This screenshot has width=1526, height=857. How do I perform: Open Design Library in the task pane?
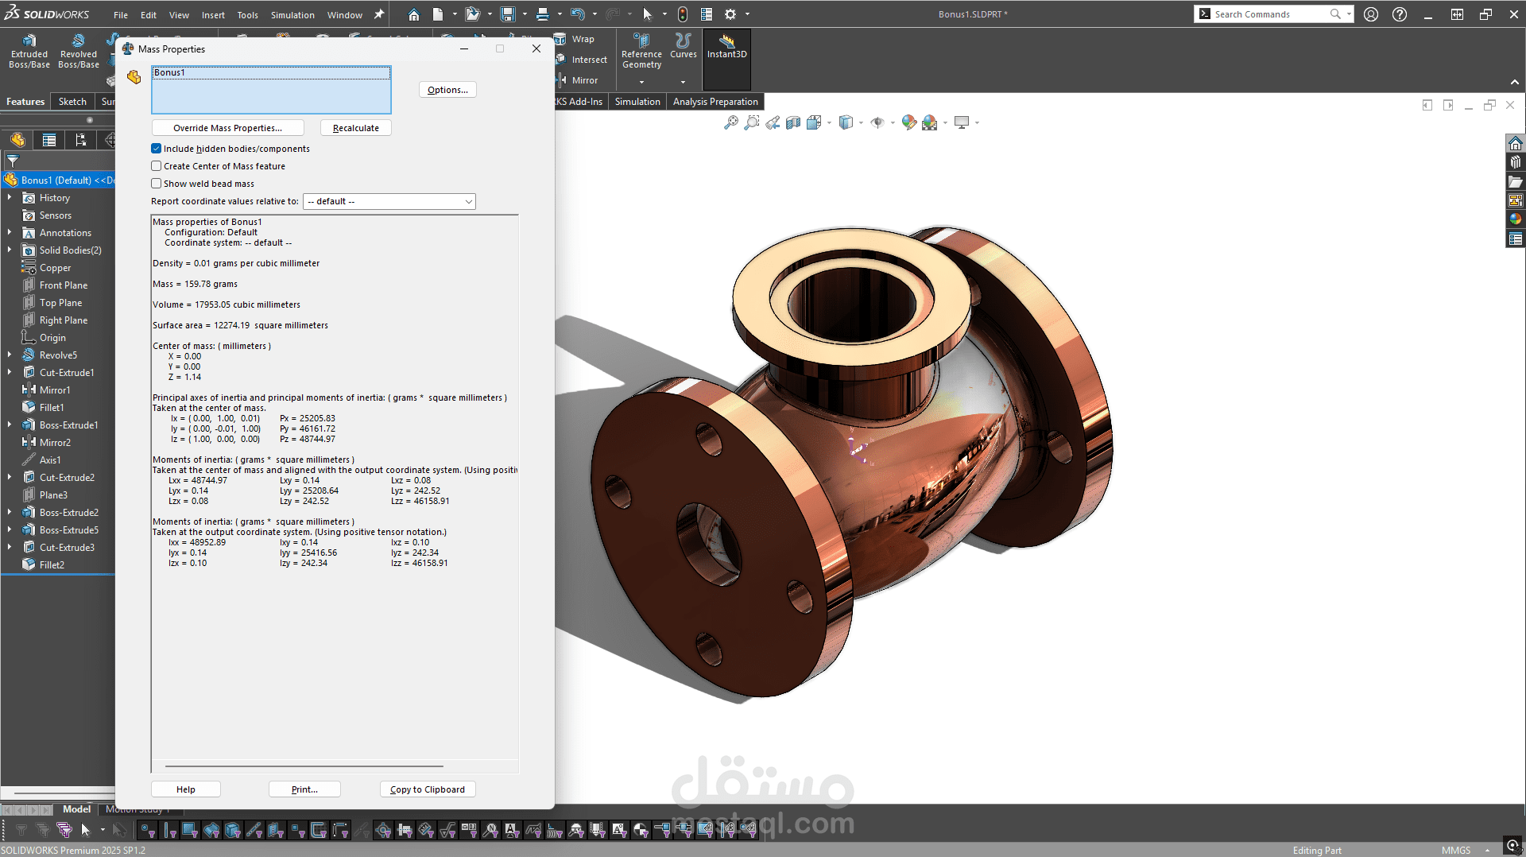[1516, 162]
